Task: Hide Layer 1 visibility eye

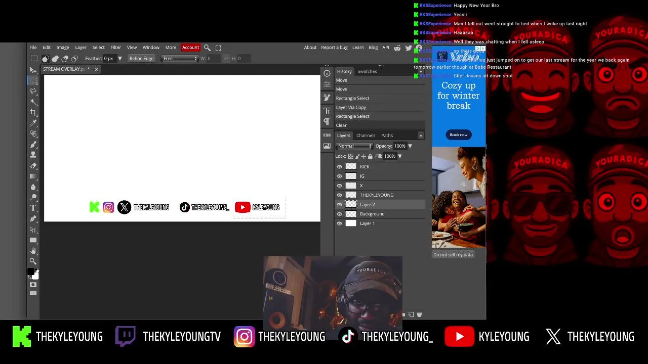Action: (340, 223)
